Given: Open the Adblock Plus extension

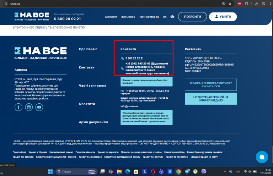Looking at the screenshot, I should [240, 4].
